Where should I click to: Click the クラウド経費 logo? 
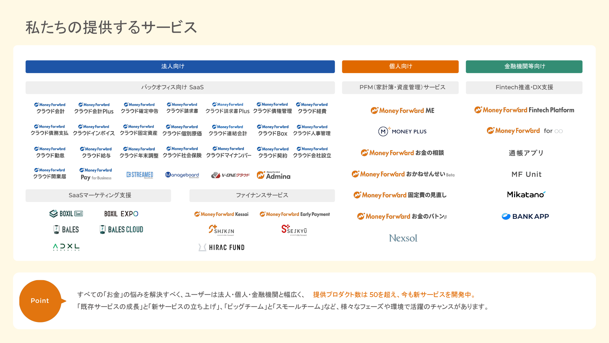312,108
